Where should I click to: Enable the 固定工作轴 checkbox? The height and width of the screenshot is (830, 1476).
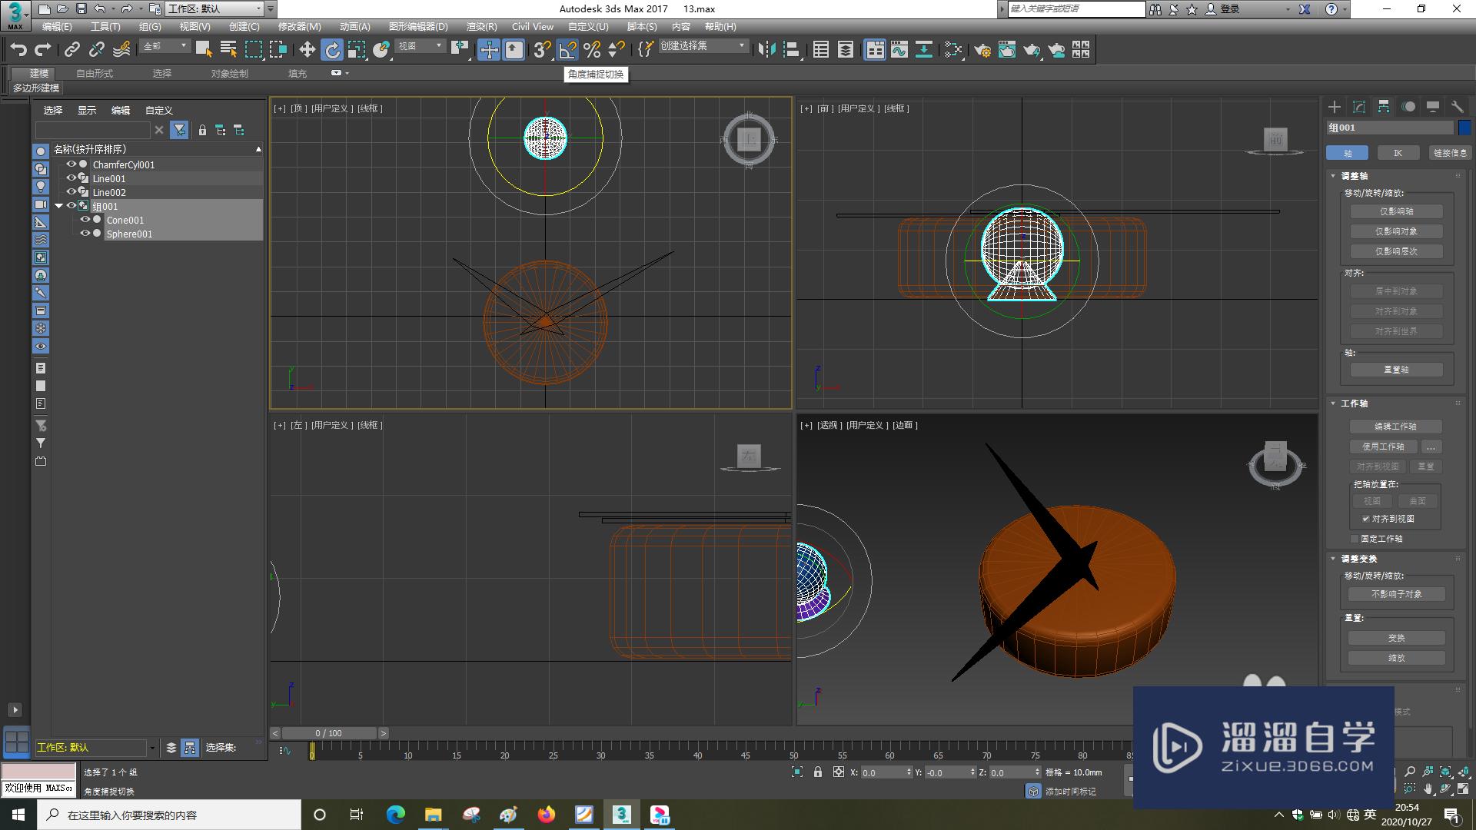1355,539
